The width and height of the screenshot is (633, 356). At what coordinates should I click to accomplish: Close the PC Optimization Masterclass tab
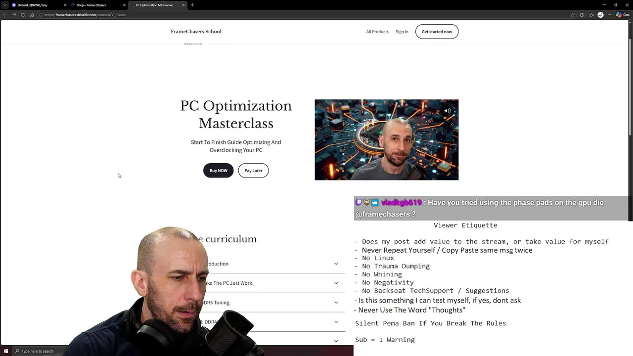[x=183, y=5]
